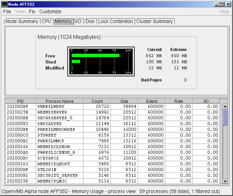This screenshot has width=233, height=196.
Task: Click the Extent column header
Action: point(152,101)
